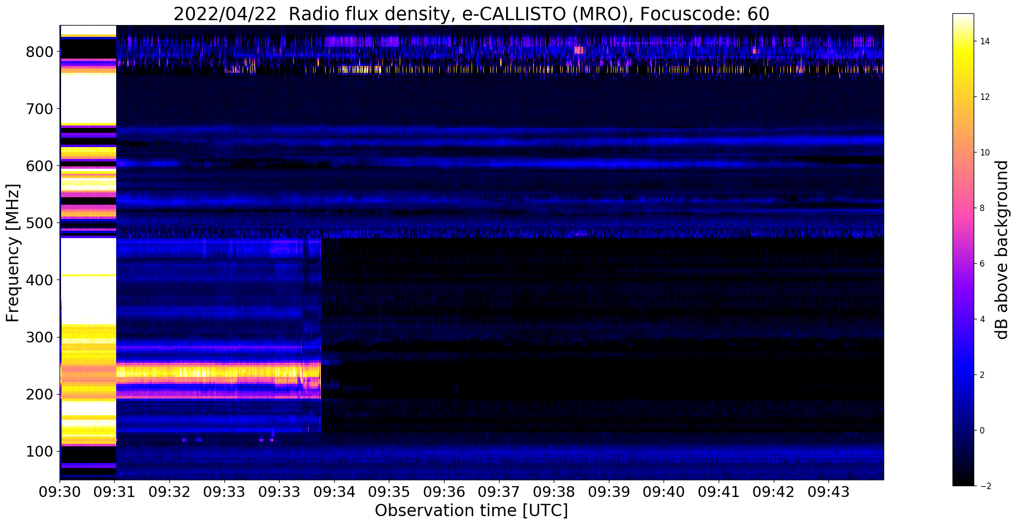Click the 09:43 time tick label
This screenshot has height=525, width=1017.
click(x=829, y=492)
